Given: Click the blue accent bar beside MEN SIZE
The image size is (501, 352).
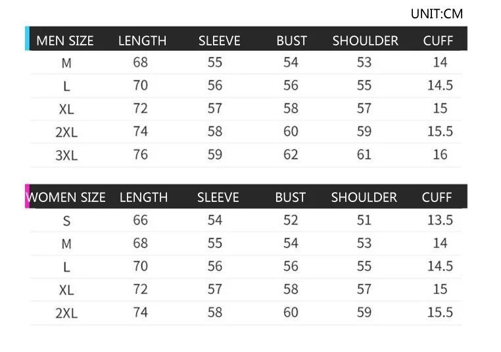Looking at the screenshot, I should [27, 39].
